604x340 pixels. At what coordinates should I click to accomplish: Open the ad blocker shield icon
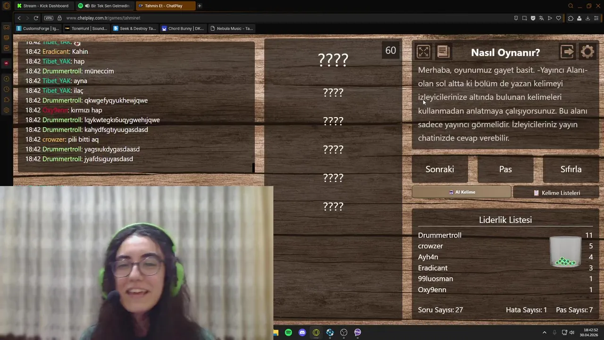coord(533,18)
